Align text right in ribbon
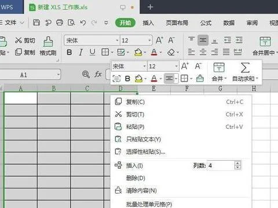278x208 pixels. (x=214, y=52)
